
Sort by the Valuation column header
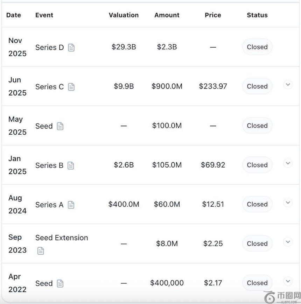pyautogui.click(x=124, y=15)
